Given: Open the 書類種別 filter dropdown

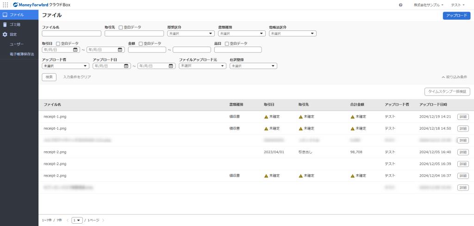Looking at the screenshot, I should 242,34.
